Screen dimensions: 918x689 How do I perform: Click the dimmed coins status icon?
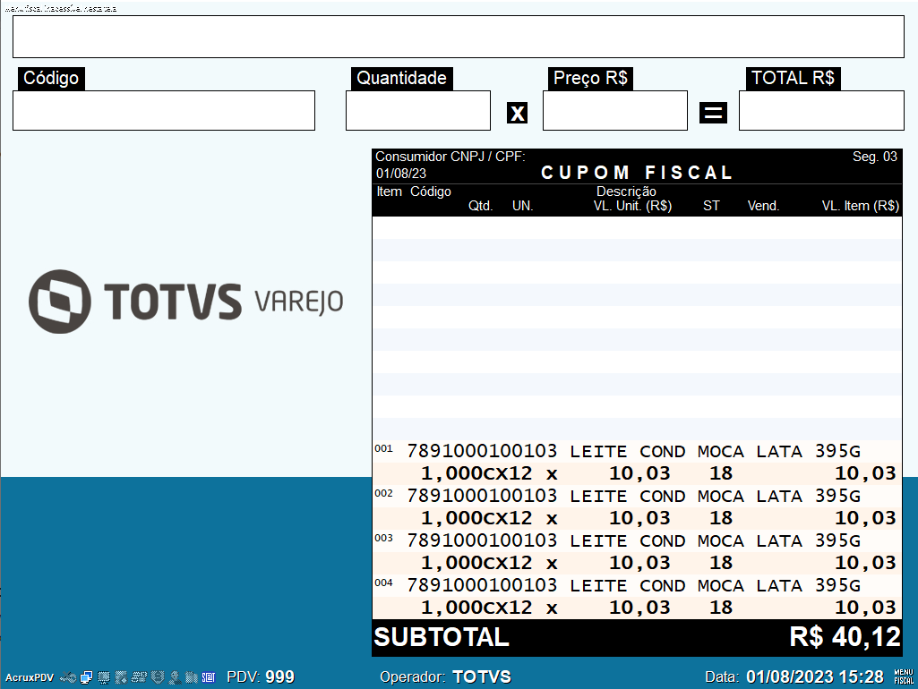click(139, 677)
